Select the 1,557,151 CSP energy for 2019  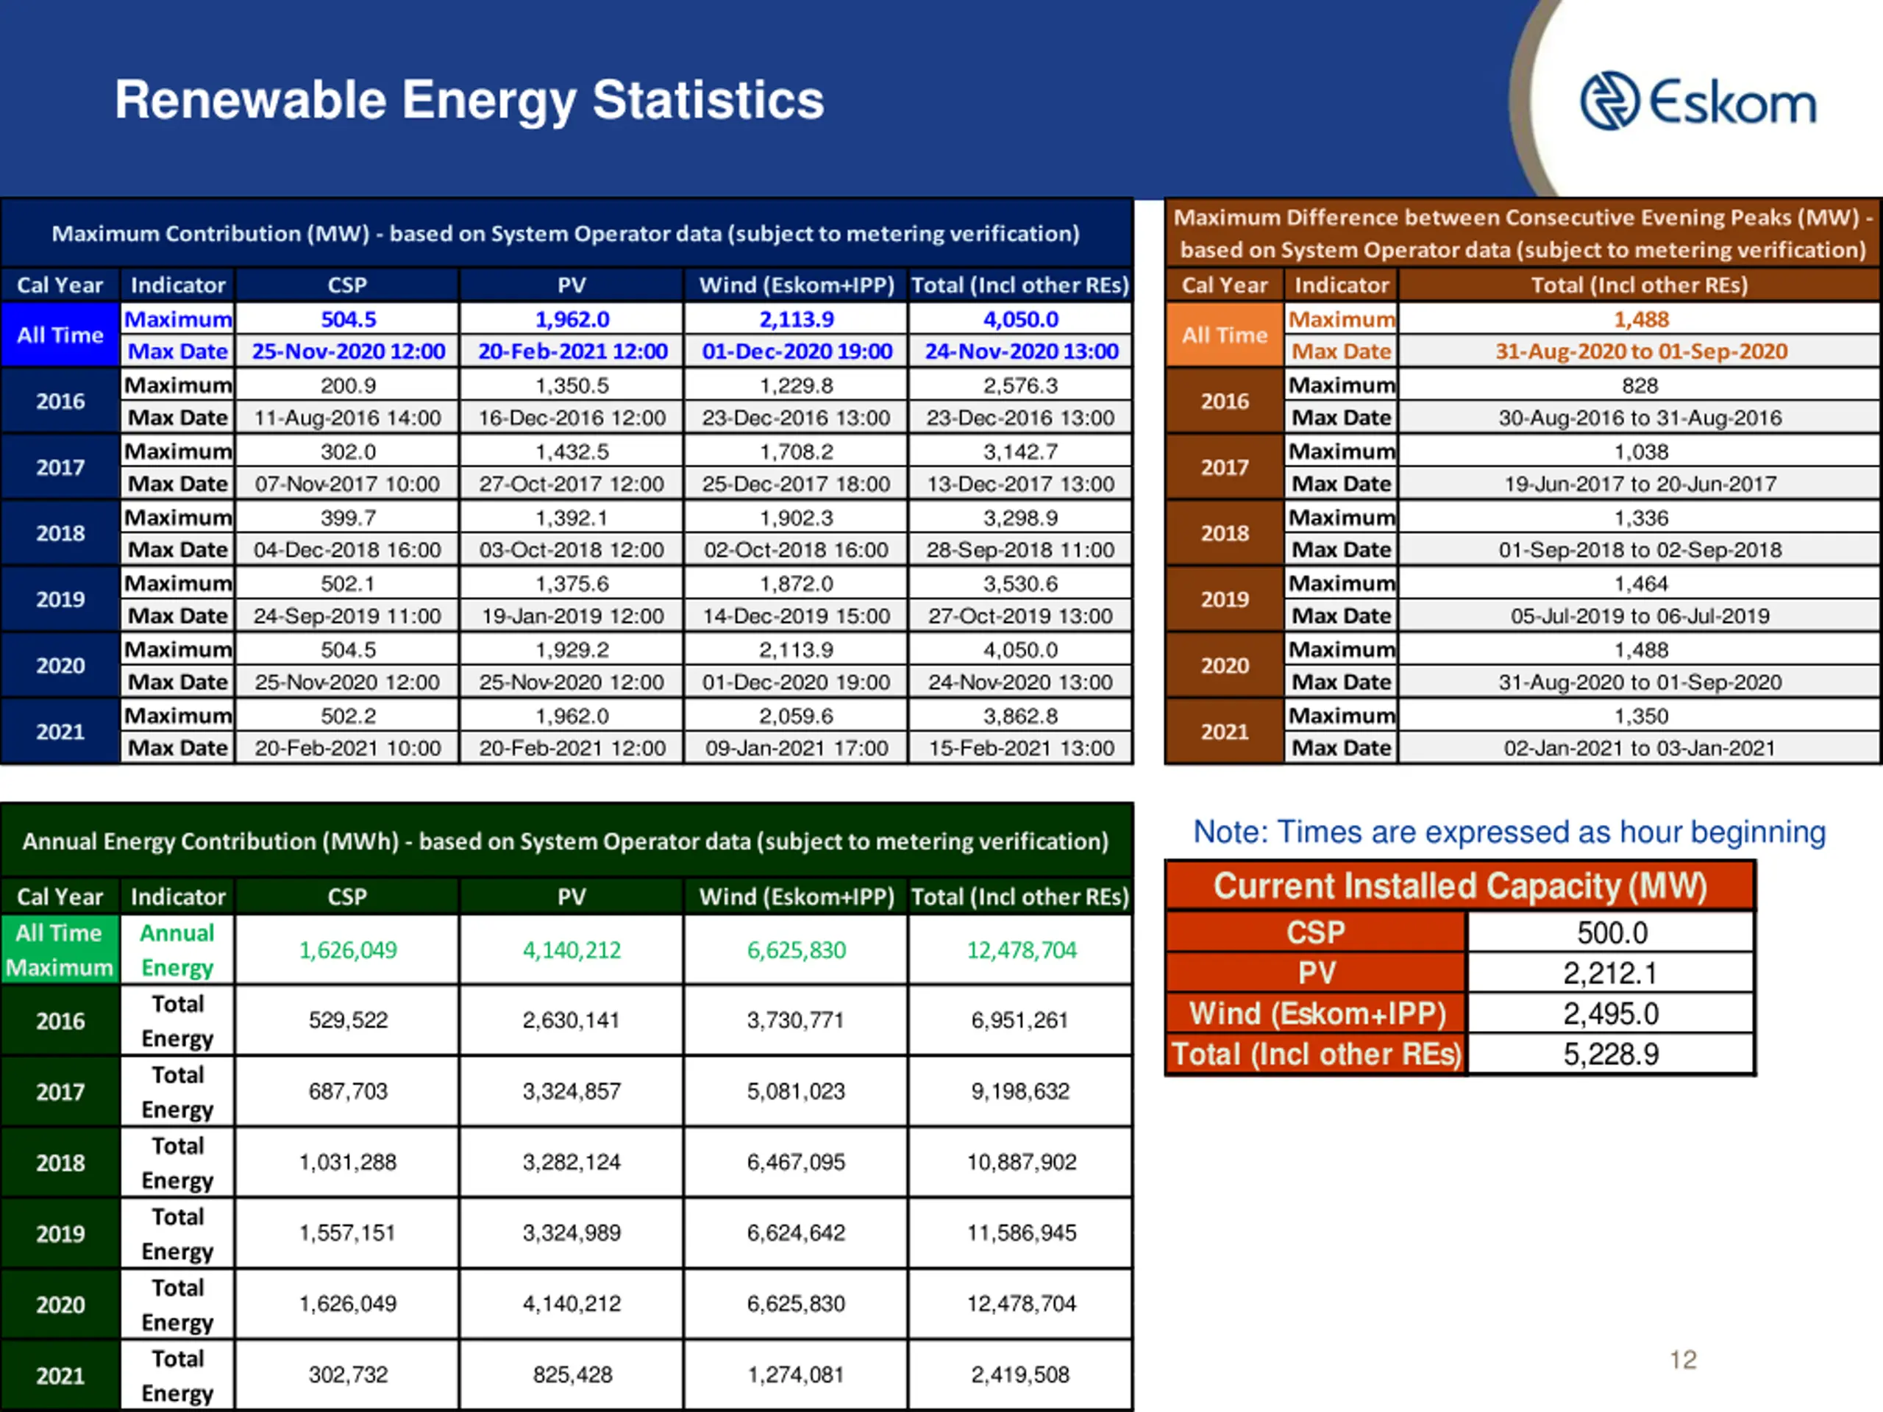(348, 1233)
